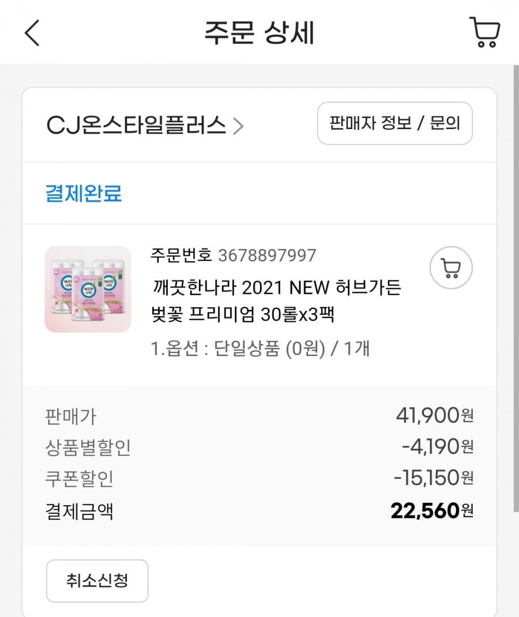Click the 취소신청 cancel request button
Image resolution: width=519 pixels, height=617 pixels.
tap(97, 581)
